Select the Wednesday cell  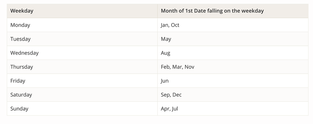pos(24,53)
